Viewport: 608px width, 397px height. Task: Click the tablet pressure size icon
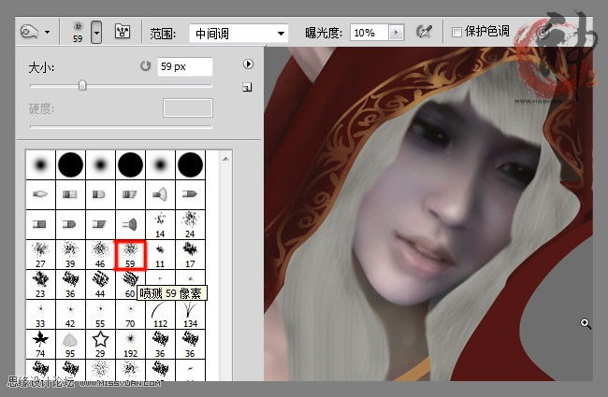[x=544, y=30]
